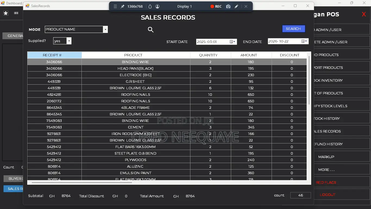Start recording with the REC button
The width and height of the screenshot is (371, 209).
(x=216, y=7)
